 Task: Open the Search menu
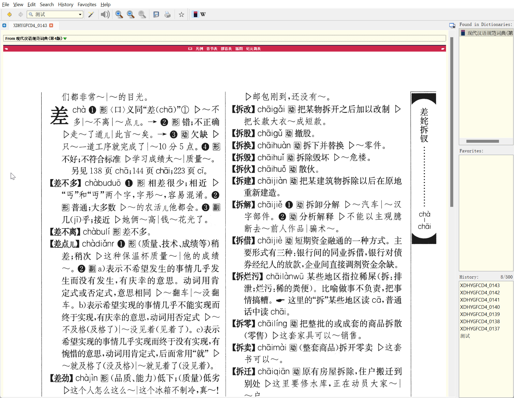click(x=47, y=5)
